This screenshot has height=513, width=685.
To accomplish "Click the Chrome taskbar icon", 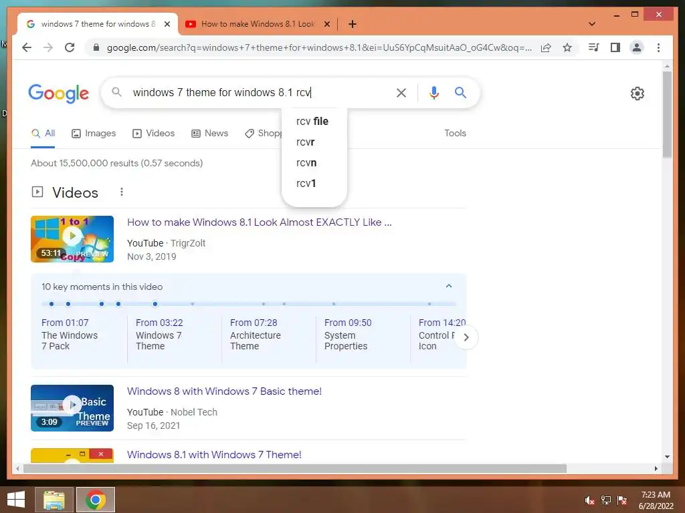I will [x=96, y=500].
